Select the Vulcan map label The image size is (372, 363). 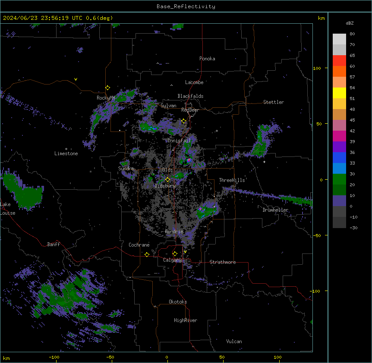point(234,341)
